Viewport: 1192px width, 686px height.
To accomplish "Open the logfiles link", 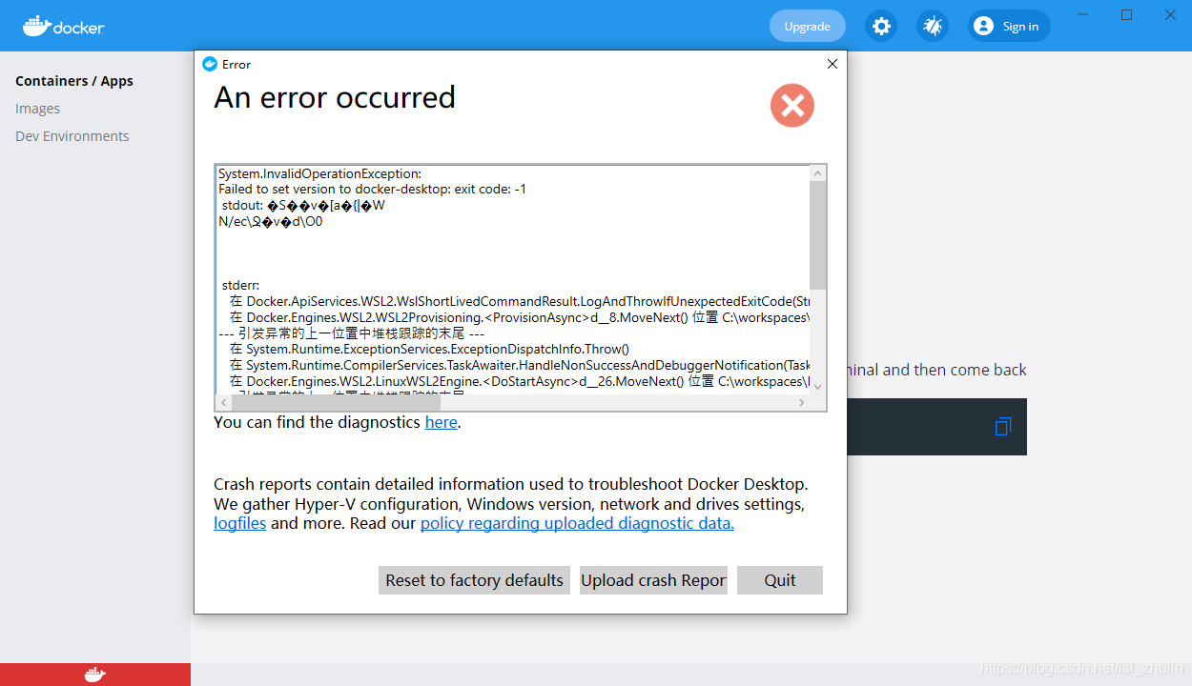I will [x=240, y=523].
